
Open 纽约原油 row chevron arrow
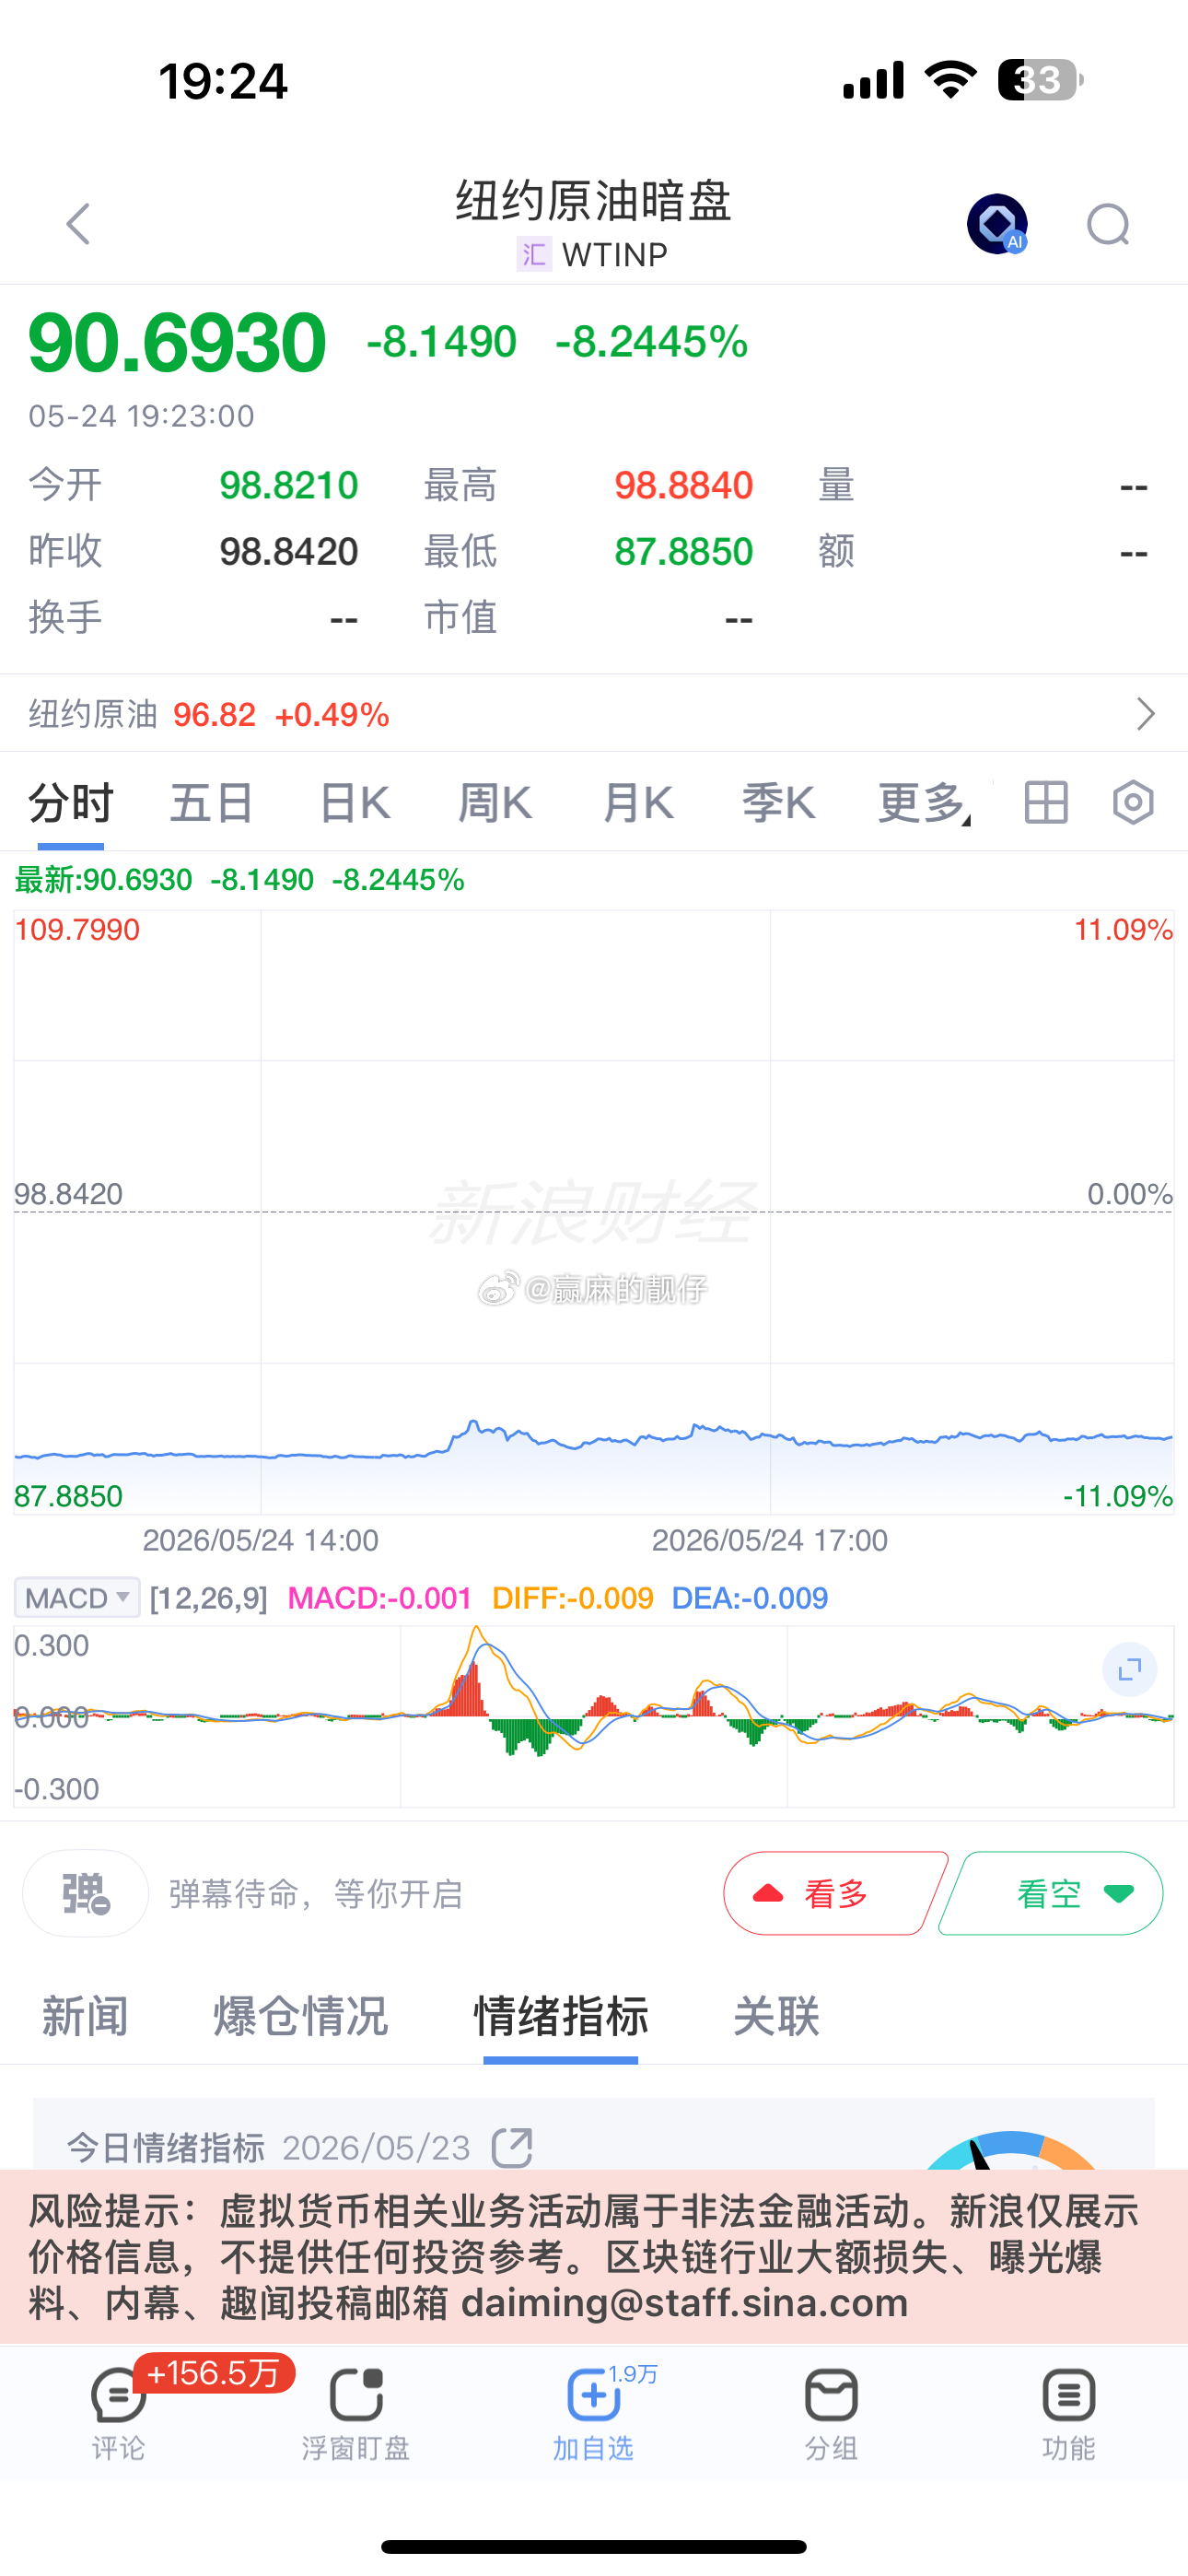click(x=1146, y=714)
